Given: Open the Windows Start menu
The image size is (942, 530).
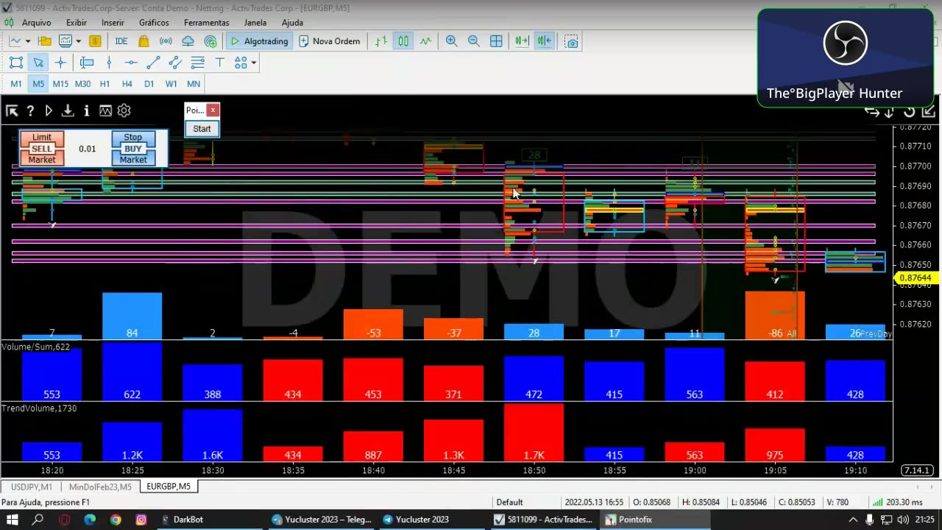Looking at the screenshot, I should click(13, 520).
